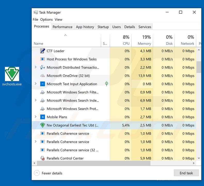This screenshot has height=186, width=204.
Task: Click Microsoft Windows Search Filter icon
Action: (x=43, y=92)
